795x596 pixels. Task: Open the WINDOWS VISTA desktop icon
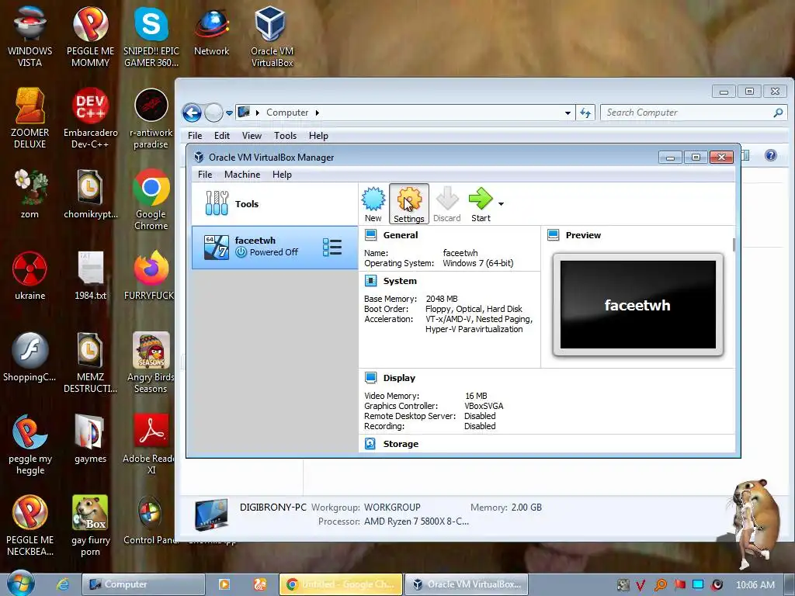coord(30,36)
